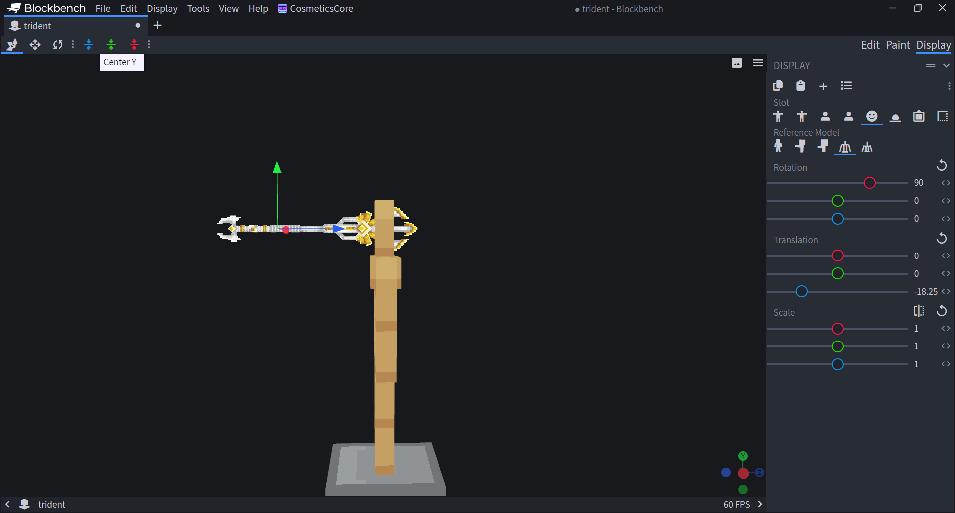Reset rotation with the circular arrow icon
This screenshot has width=955, height=513.
[x=941, y=165]
